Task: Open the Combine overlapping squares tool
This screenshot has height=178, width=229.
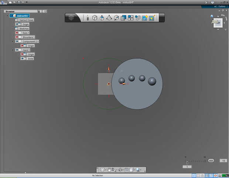Action: click(123, 18)
